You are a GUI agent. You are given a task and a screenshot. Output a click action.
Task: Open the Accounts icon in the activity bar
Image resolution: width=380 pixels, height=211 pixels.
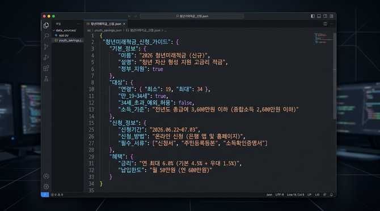pos(46,176)
